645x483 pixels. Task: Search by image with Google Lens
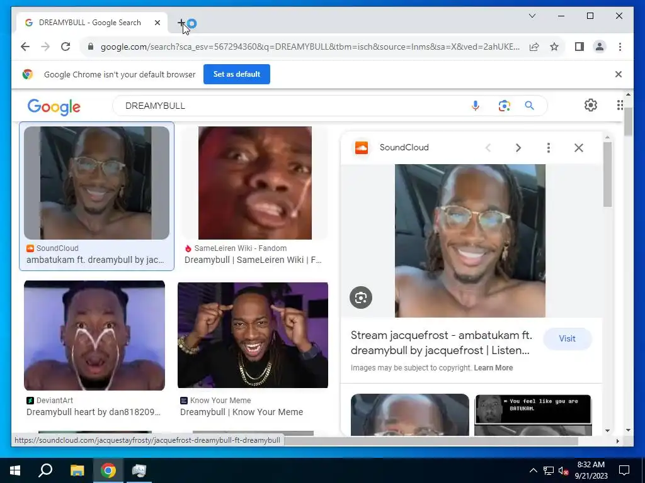tap(505, 106)
